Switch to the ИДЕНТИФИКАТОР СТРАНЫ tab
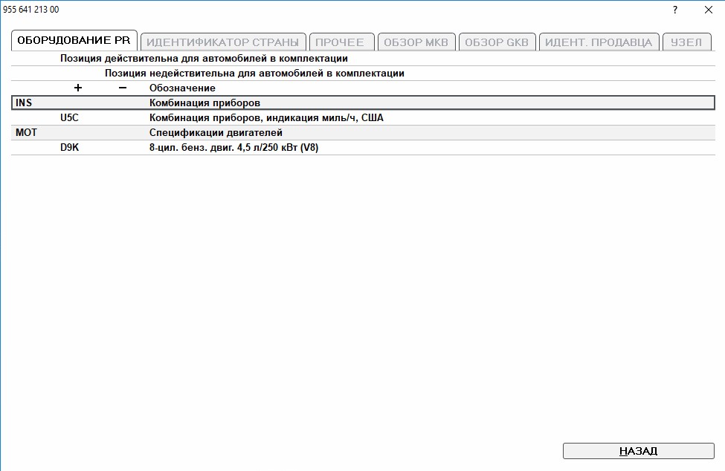Viewport: 725px width, 471px height. (x=222, y=42)
